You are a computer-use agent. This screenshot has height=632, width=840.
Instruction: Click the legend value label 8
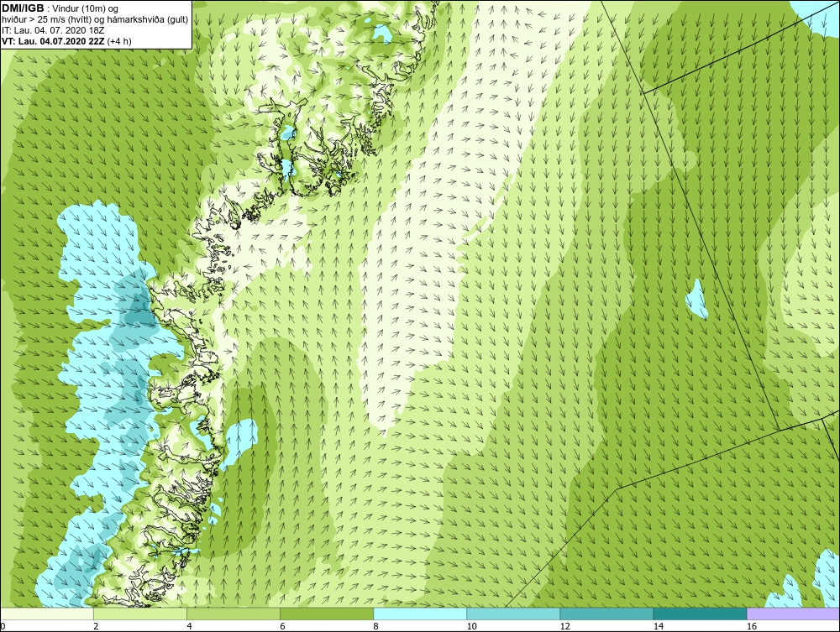pos(376,626)
